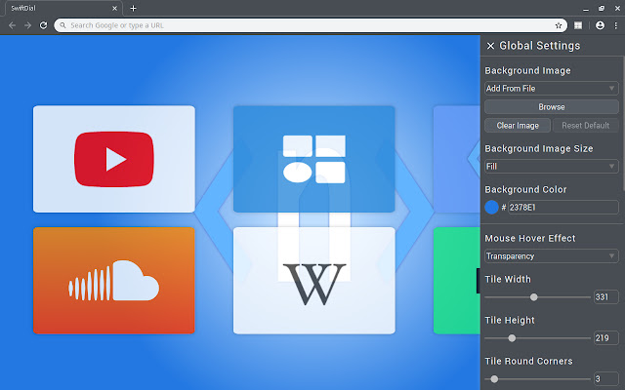This screenshot has height=390, width=625.
Task: Open the SoundCloud speed dial tile
Action: pyautogui.click(x=114, y=281)
